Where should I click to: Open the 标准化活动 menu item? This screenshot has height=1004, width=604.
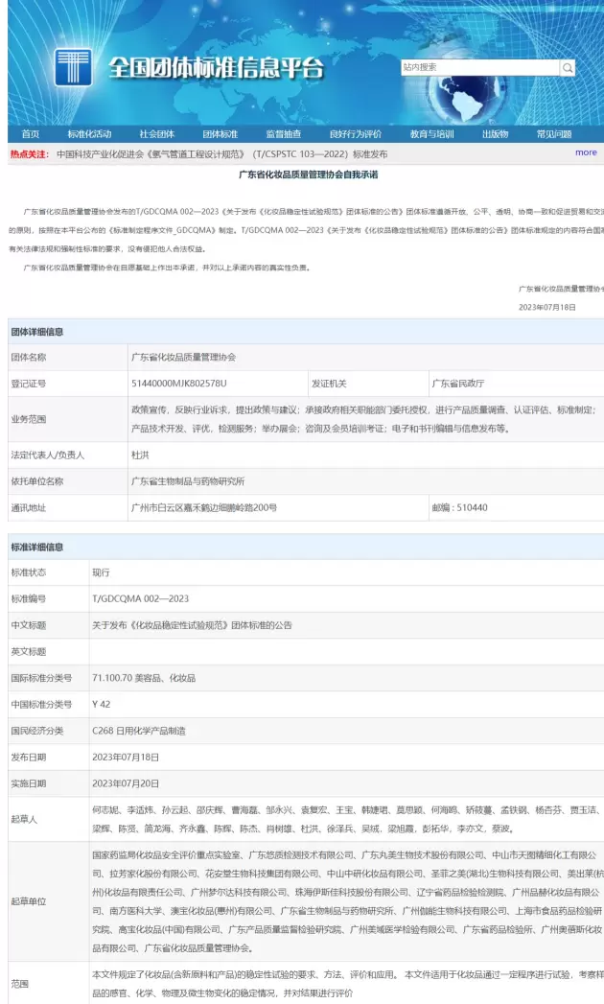(89, 134)
